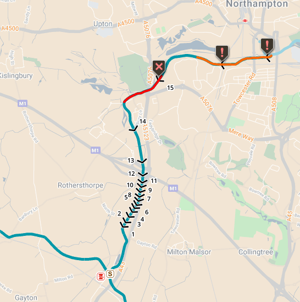Select the red square icon beside the S marker
300x302 pixels.
point(101,277)
